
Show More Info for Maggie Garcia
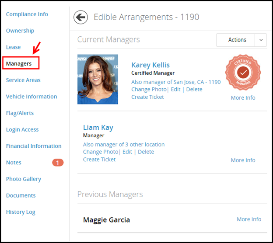[249, 219]
